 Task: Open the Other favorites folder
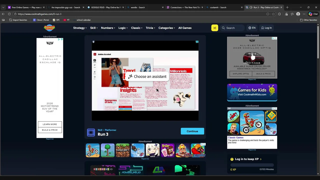coord(308,20)
